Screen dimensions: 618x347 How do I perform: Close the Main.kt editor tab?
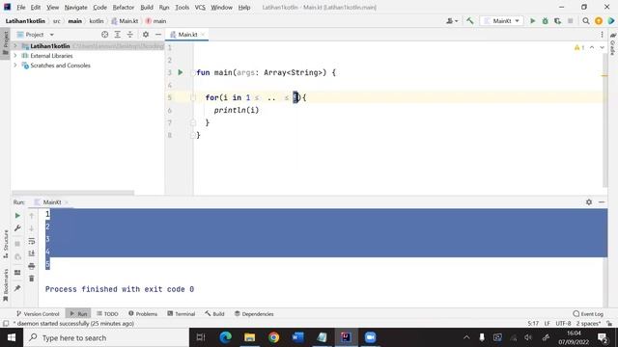(203, 35)
